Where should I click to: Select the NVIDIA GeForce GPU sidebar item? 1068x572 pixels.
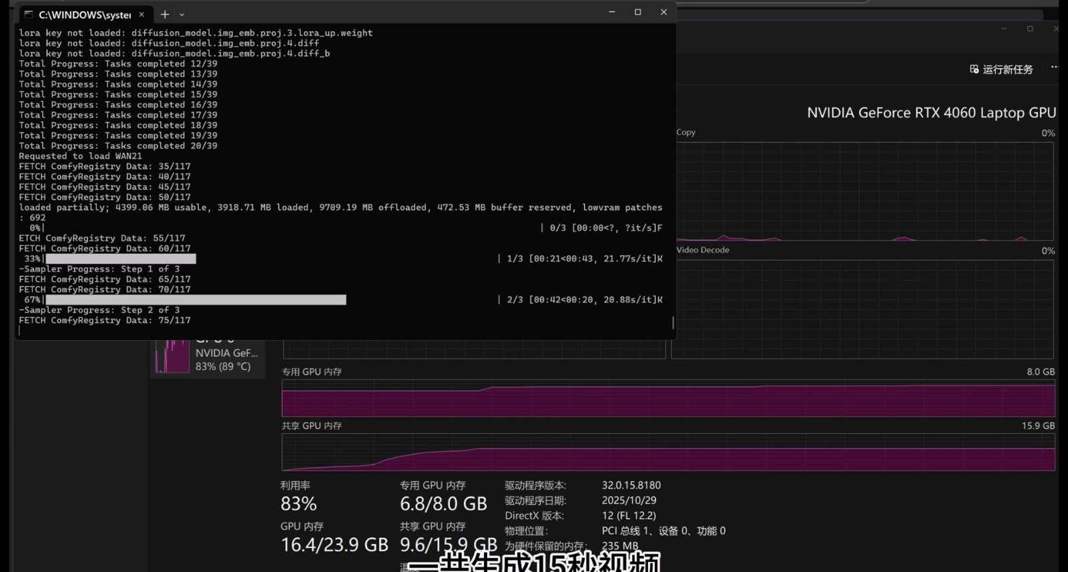[226, 359]
